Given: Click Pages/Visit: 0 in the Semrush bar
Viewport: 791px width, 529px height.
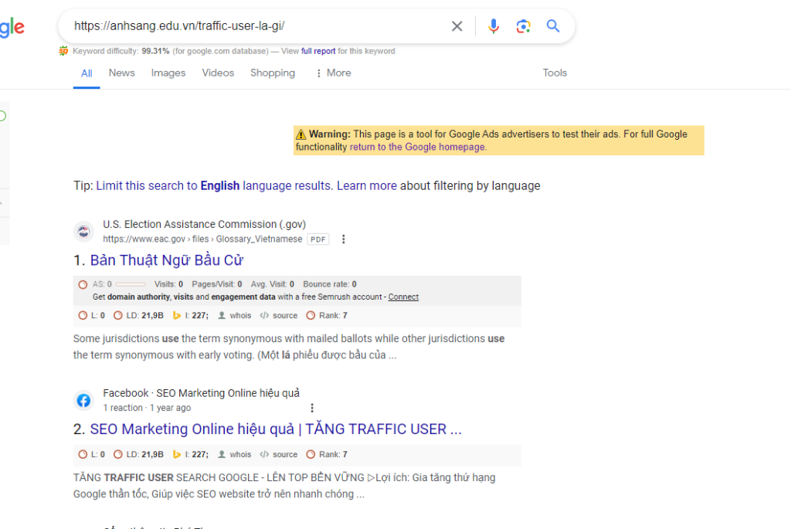Looking at the screenshot, I should (x=217, y=284).
